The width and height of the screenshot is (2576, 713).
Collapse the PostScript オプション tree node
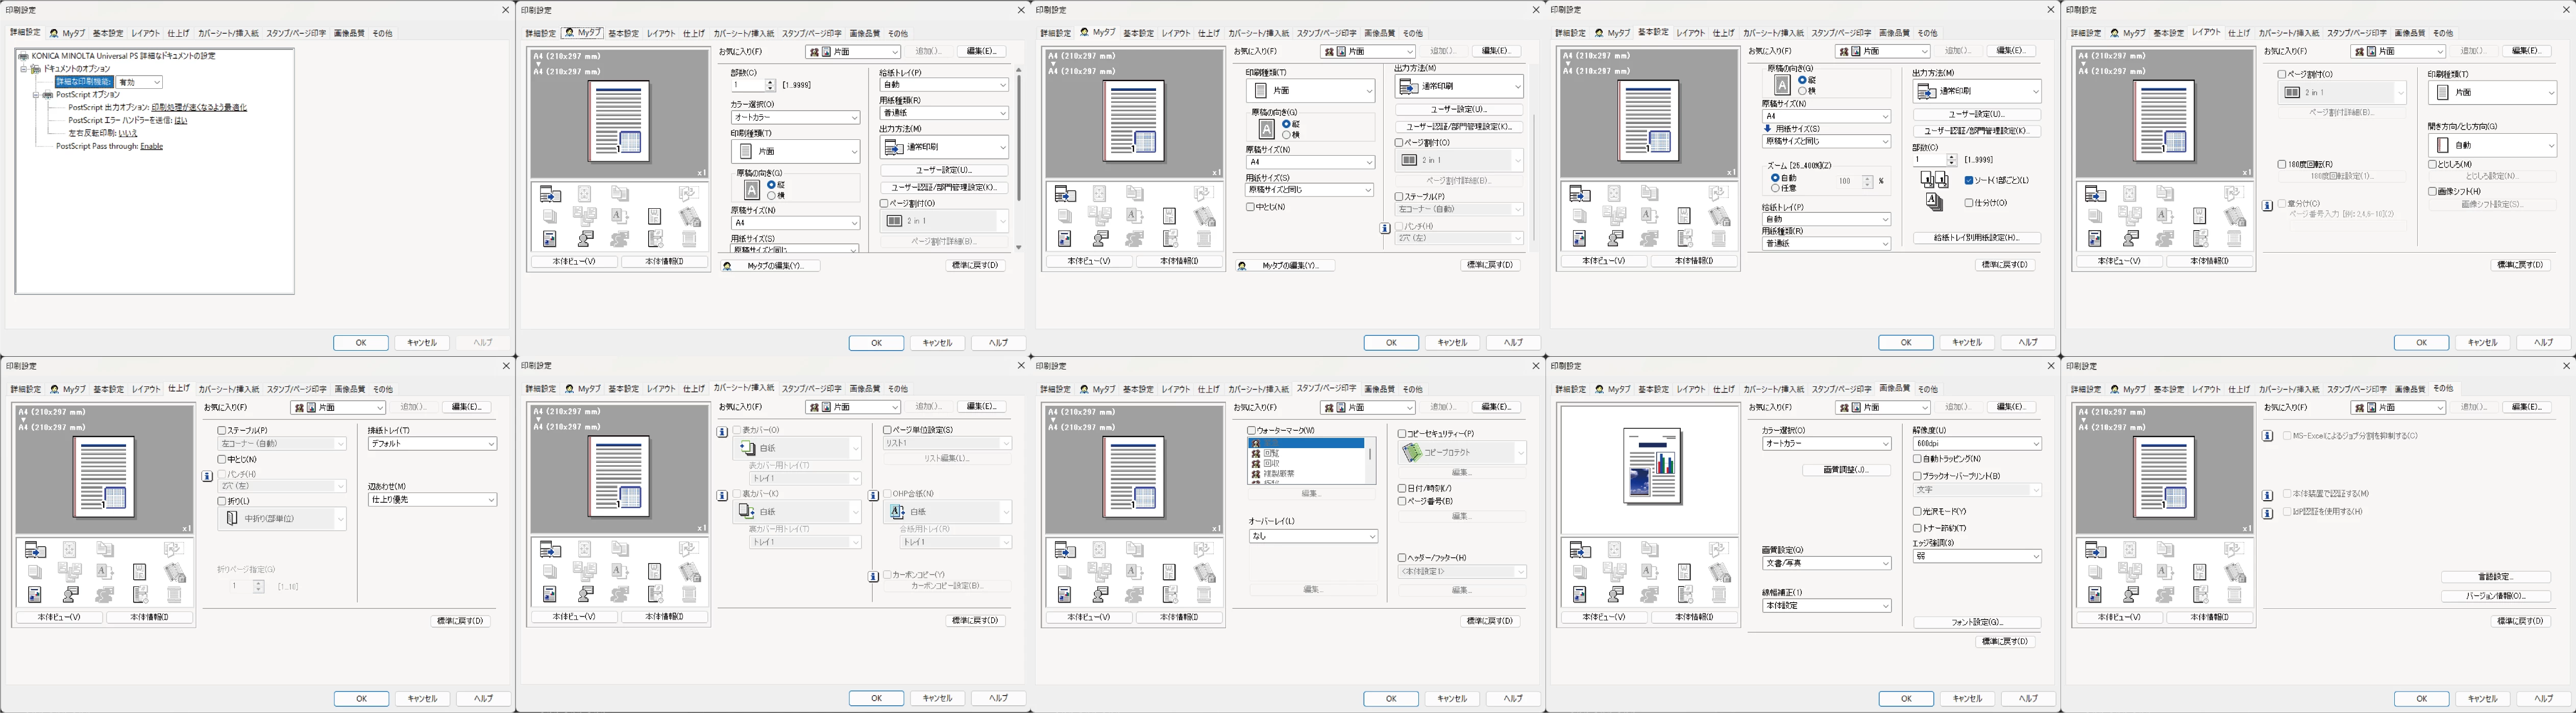[35, 95]
